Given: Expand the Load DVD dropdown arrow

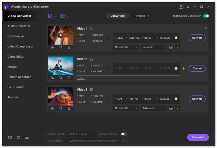Looking at the screenshot, I should click(67, 16).
